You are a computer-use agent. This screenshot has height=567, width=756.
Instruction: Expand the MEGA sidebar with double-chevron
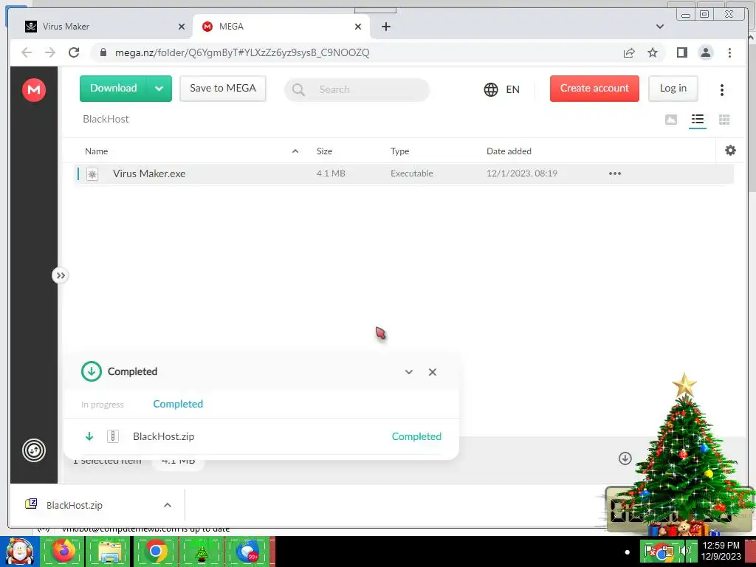(x=61, y=276)
